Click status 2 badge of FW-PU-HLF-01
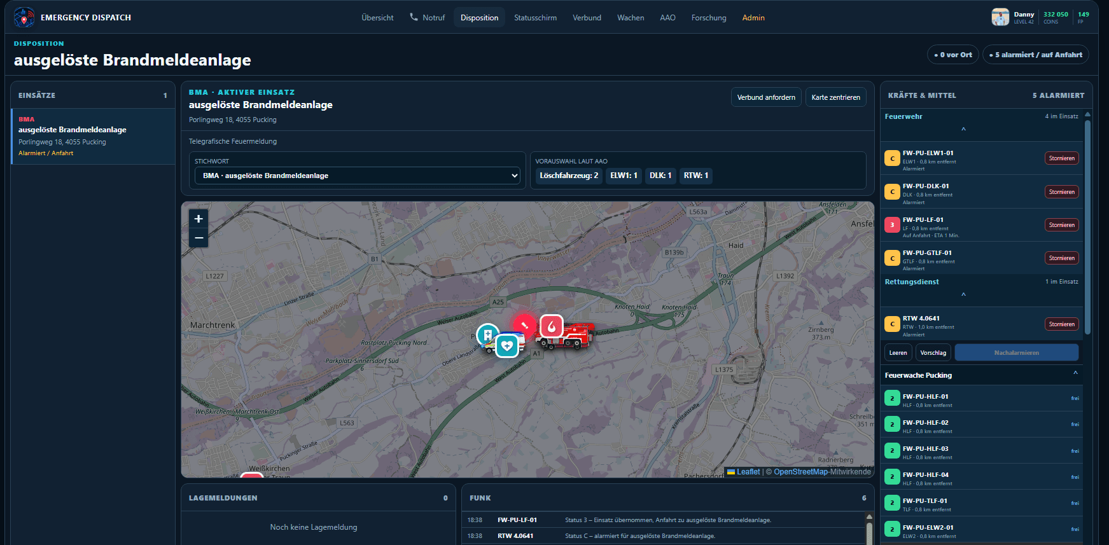The width and height of the screenshot is (1109, 545). pos(892,398)
